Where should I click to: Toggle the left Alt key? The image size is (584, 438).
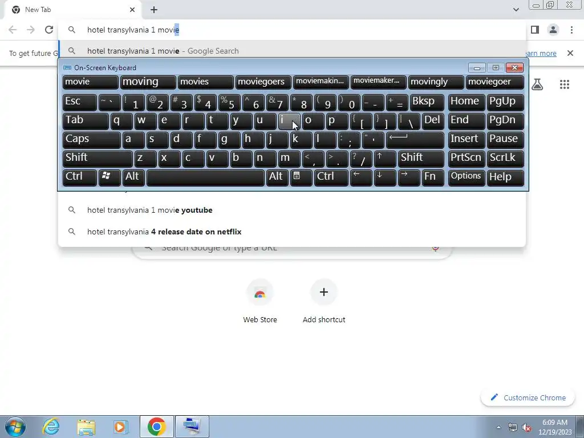pos(133,178)
